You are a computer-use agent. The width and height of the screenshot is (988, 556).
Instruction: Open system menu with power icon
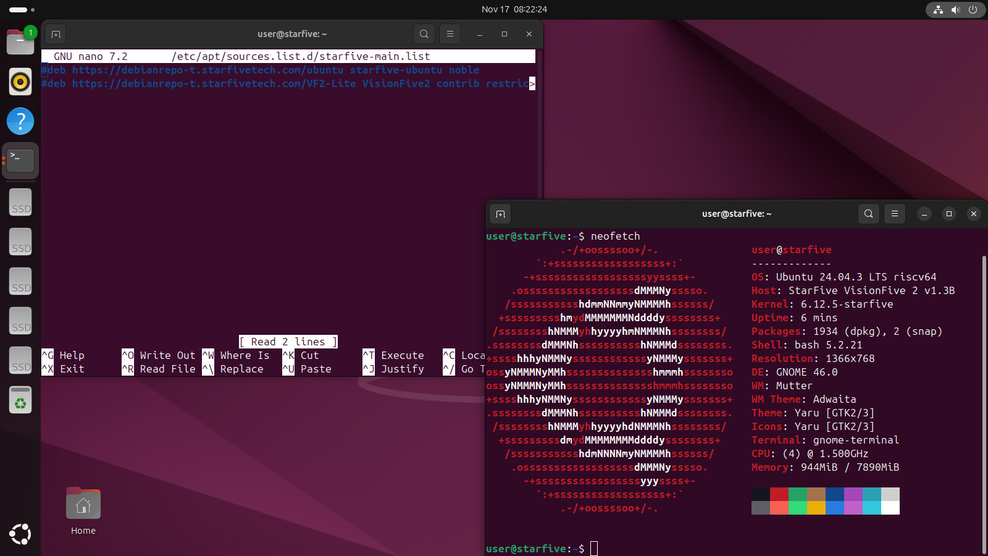tap(973, 9)
